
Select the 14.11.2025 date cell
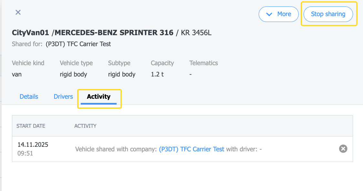click(33, 145)
